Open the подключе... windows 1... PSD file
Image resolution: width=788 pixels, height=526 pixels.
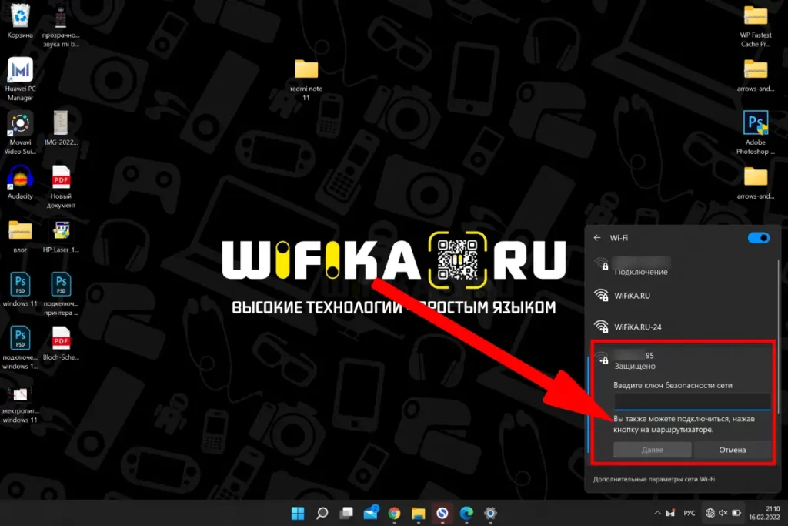point(20,347)
